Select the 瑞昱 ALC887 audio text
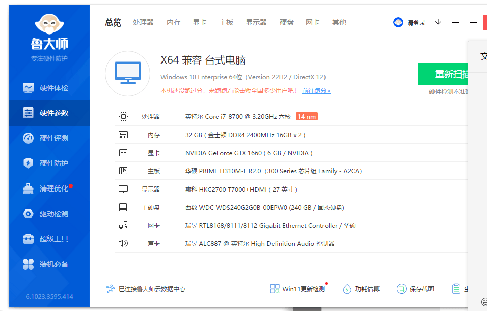The height and width of the screenshot is (311, 487). 260,244
